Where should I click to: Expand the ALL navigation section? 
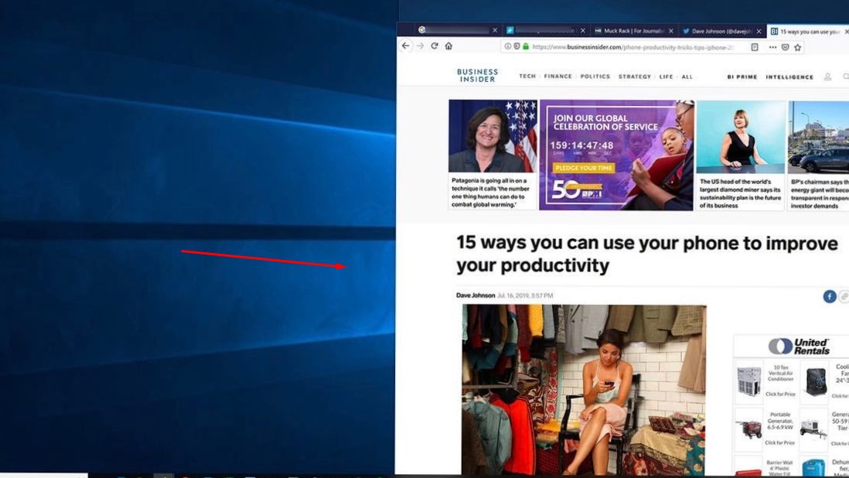click(687, 77)
